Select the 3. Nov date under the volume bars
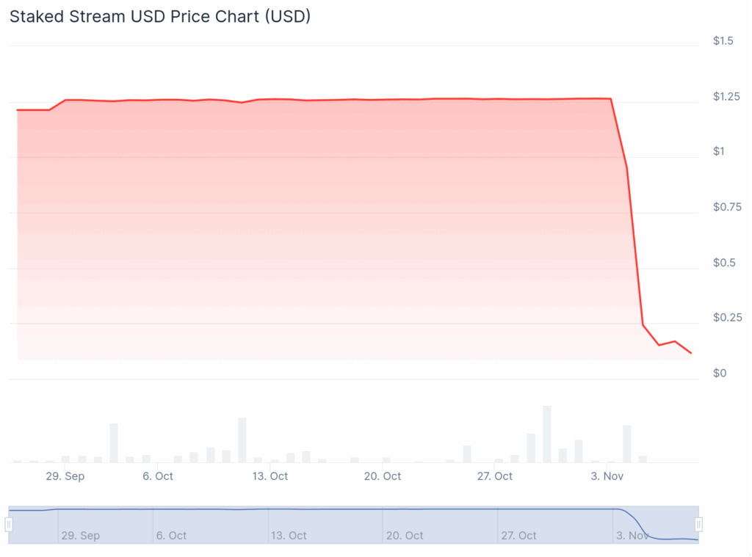 [x=607, y=476]
